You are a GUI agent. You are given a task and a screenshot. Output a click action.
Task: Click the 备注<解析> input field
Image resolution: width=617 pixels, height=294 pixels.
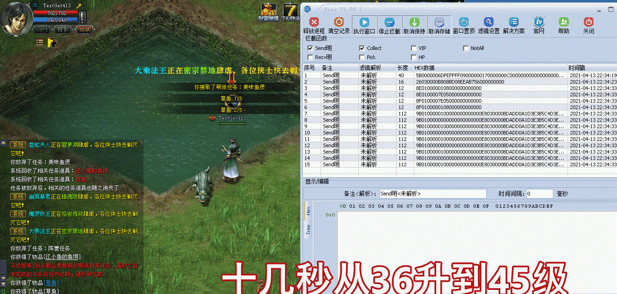click(433, 194)
